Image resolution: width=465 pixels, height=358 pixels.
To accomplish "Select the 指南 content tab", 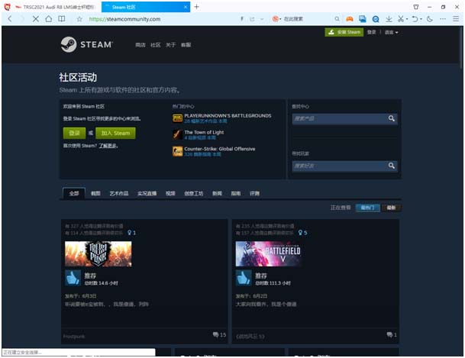I will (x=236, y=194).
